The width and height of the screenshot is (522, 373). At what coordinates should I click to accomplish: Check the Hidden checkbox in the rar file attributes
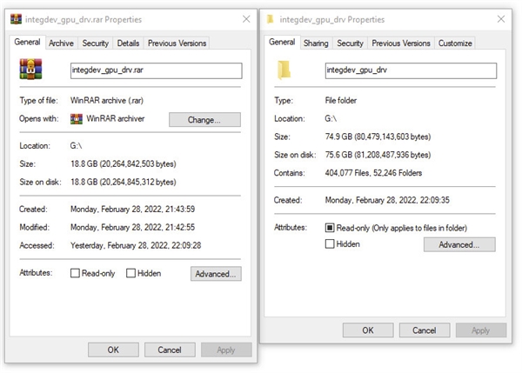click(x=130, y=273)
